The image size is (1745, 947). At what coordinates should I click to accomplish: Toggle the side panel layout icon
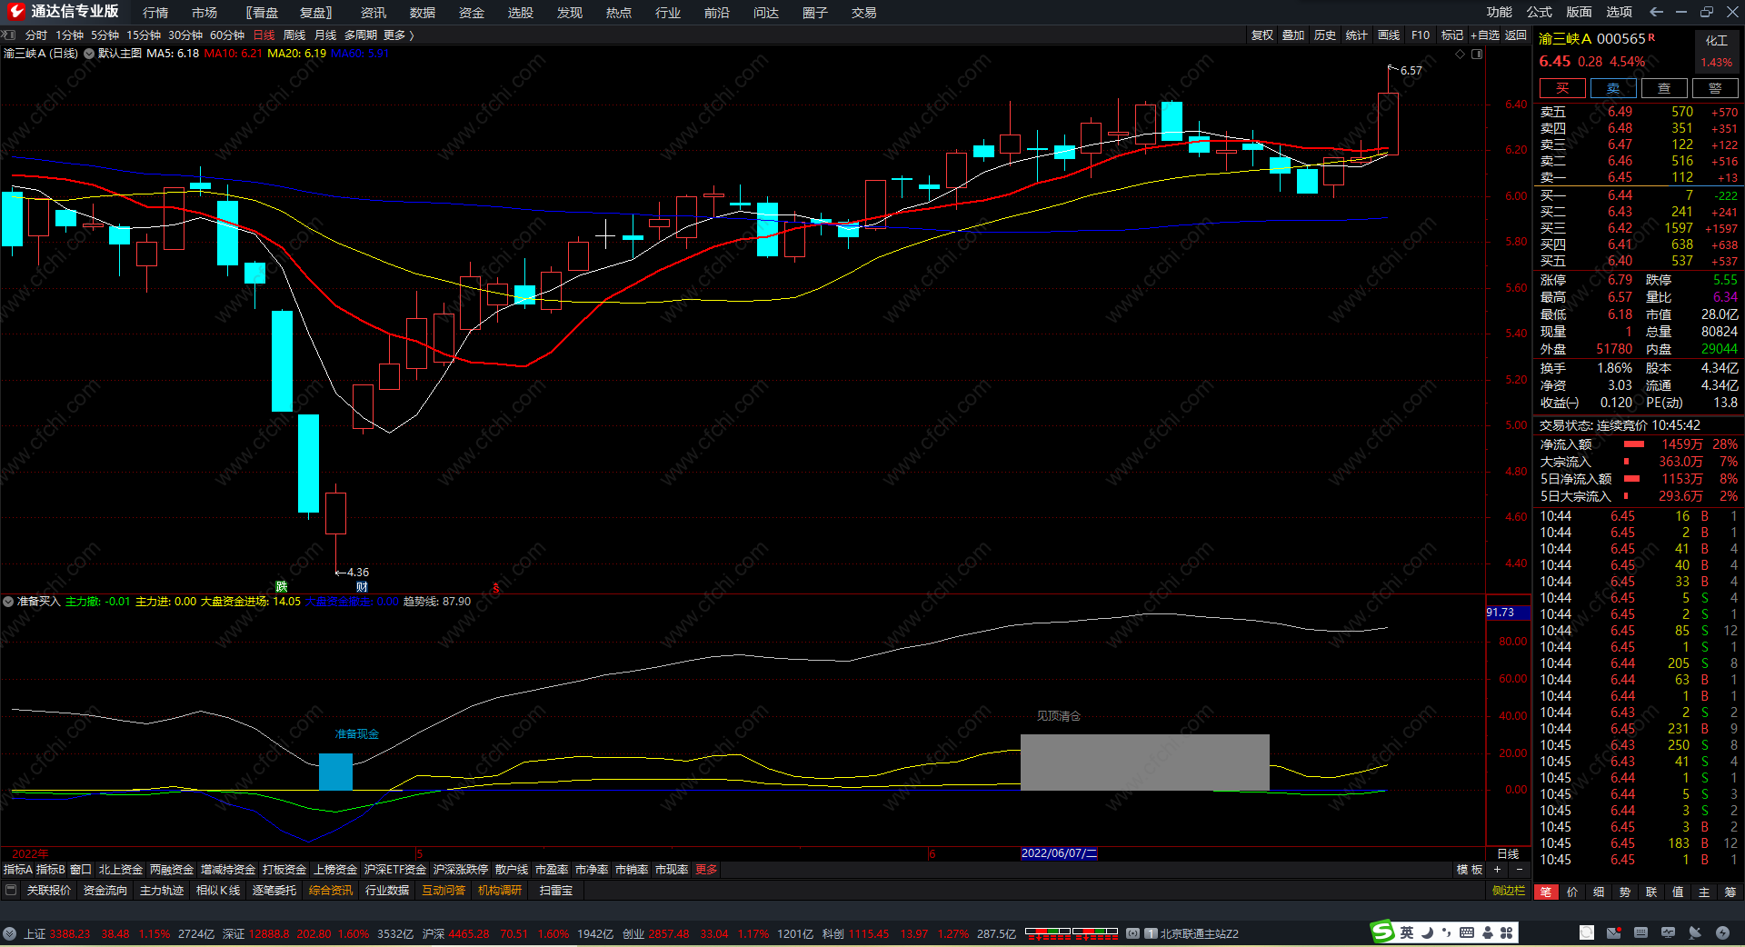[x=1477, y=54]
